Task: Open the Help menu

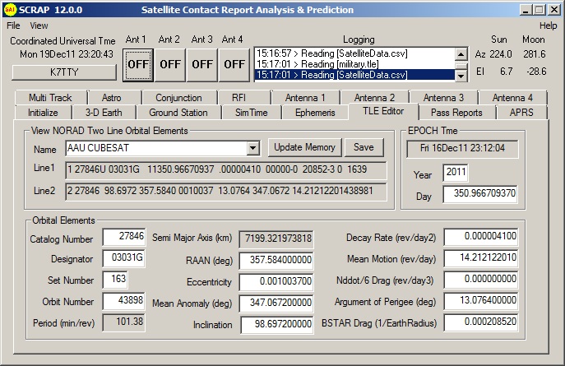Action: pos(548,25)
